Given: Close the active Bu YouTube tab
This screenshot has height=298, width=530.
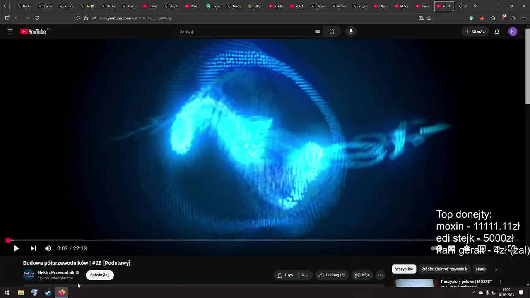Looking at the screenshot, I should 450,6.
